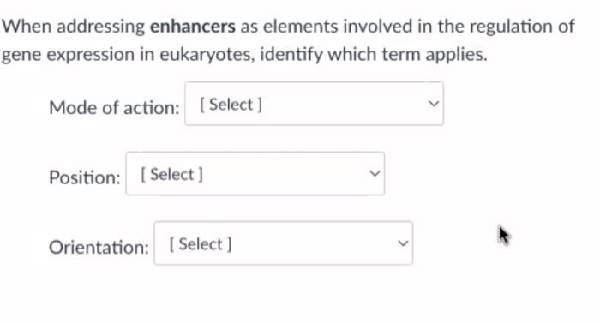Click "When addressing" at the question start

74,27
